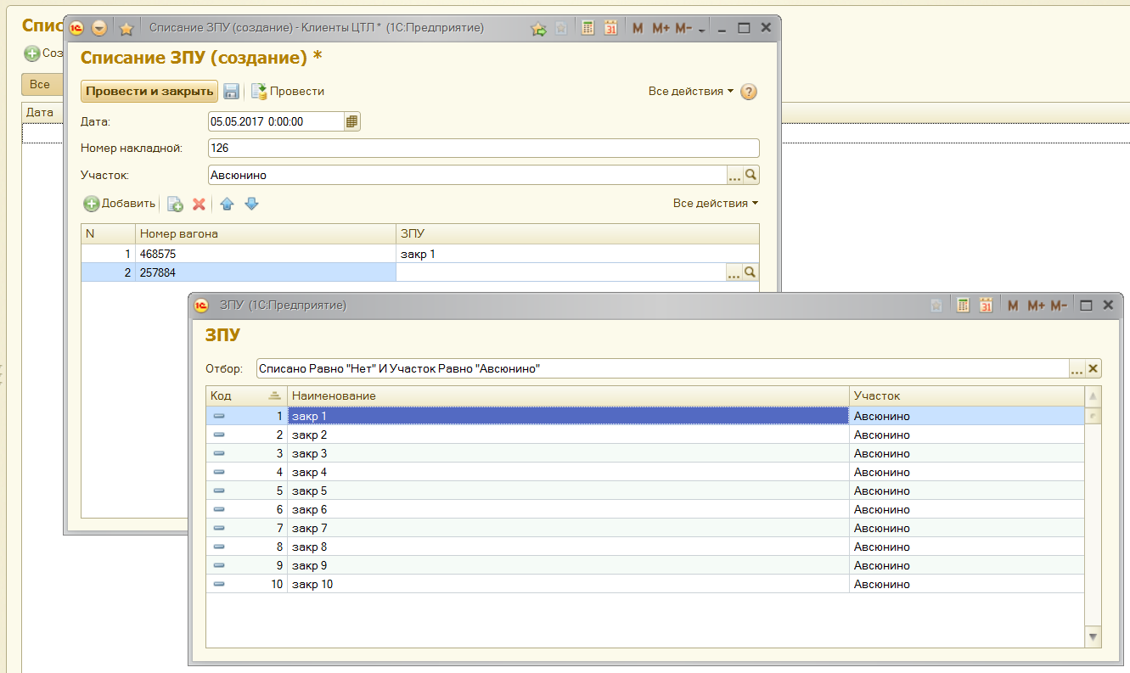1130x673 pixels.
Task: Move row up with blue arrow
Action: tap(227, 204)
